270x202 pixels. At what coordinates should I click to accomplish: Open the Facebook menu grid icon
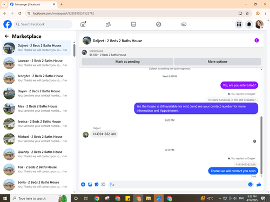click(x=239, y=24)
